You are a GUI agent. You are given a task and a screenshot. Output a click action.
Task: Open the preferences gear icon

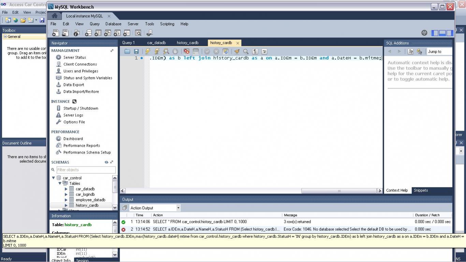tap(424, 33)
